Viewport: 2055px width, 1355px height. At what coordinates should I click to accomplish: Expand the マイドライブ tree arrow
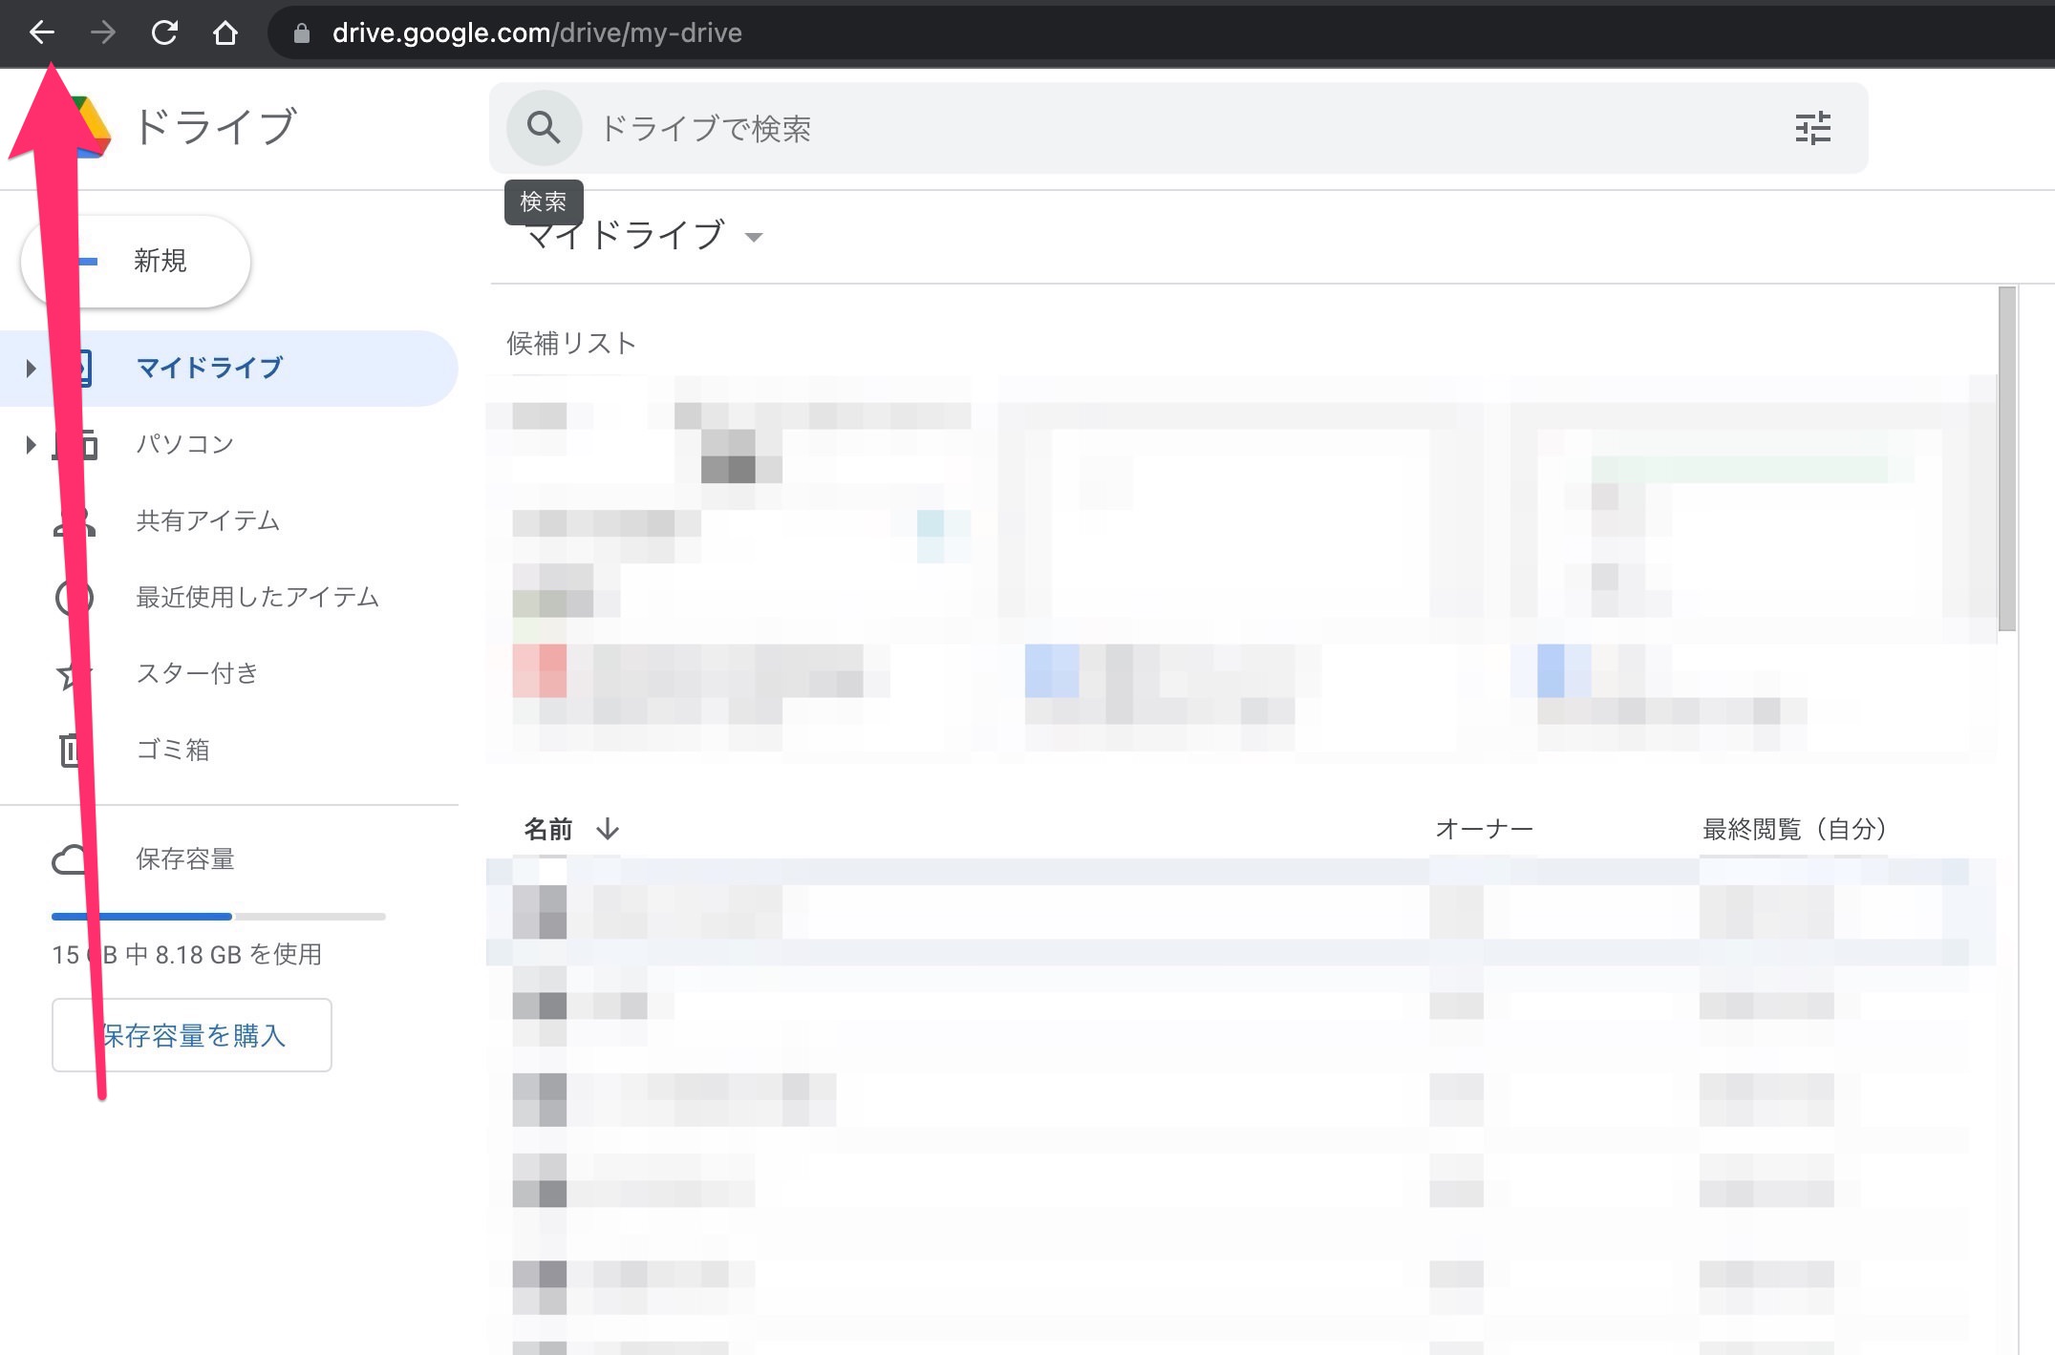click(31, 368)
